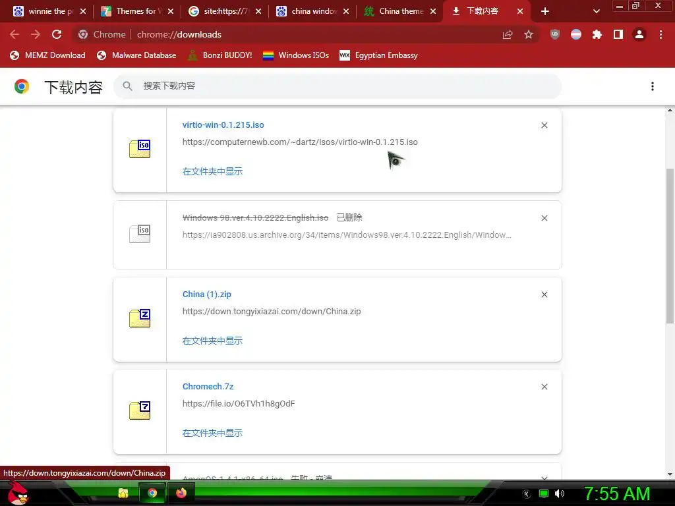Remove Chromech.7z from list

[544, 387]
